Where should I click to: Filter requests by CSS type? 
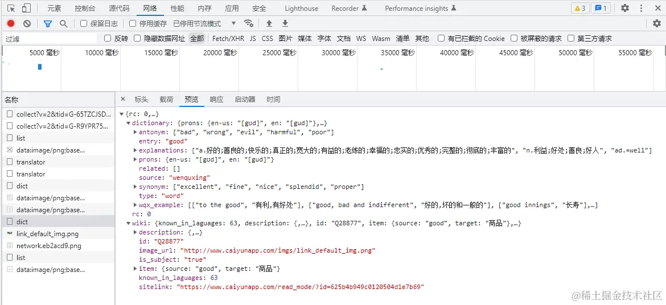coord(267,38)
